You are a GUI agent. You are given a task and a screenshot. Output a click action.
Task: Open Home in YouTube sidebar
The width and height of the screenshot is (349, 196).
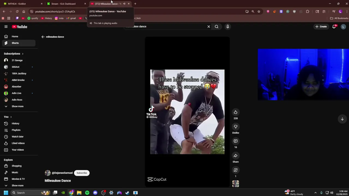point(19,36)
